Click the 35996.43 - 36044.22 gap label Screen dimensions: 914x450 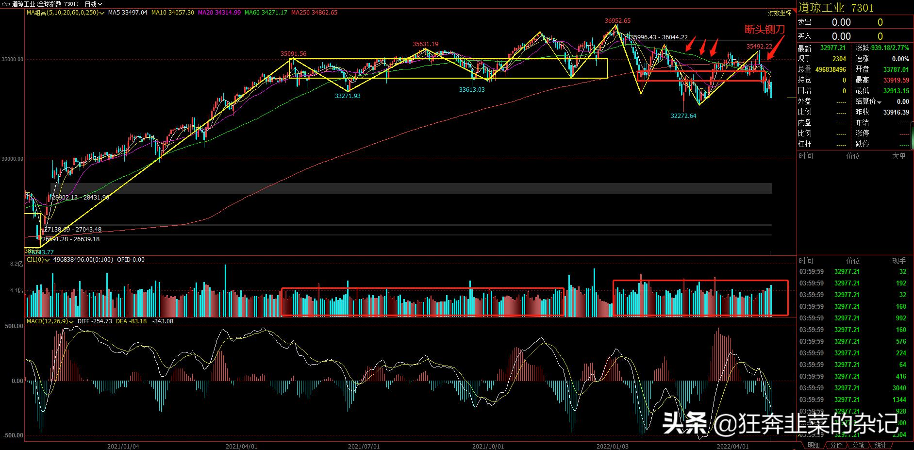[x=659, y=37]
